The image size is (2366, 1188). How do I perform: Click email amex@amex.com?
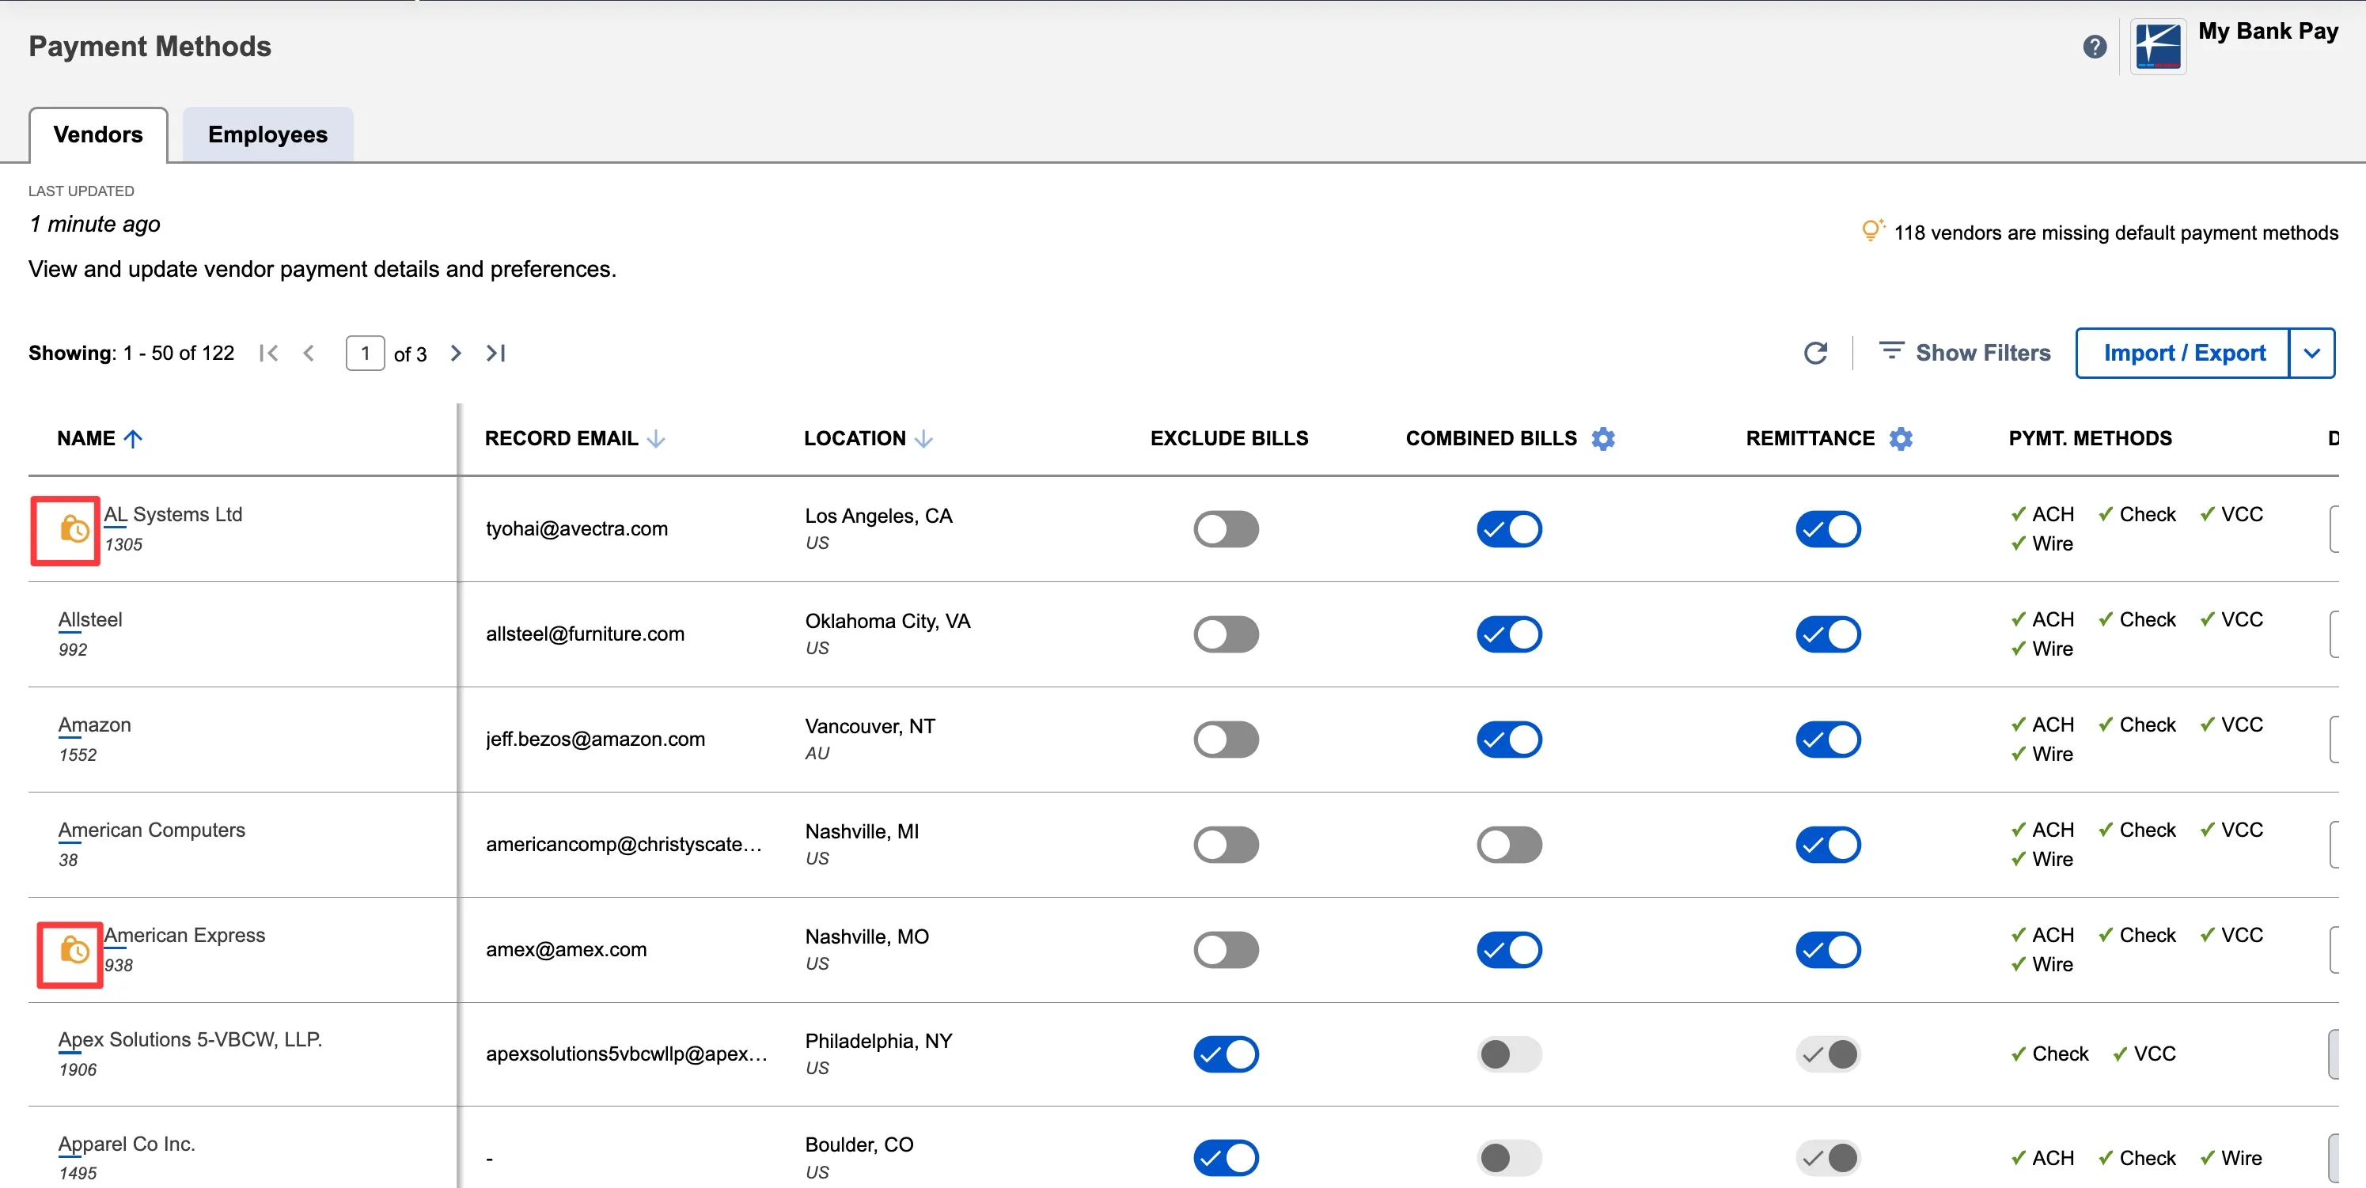click(x=566, y=949)
